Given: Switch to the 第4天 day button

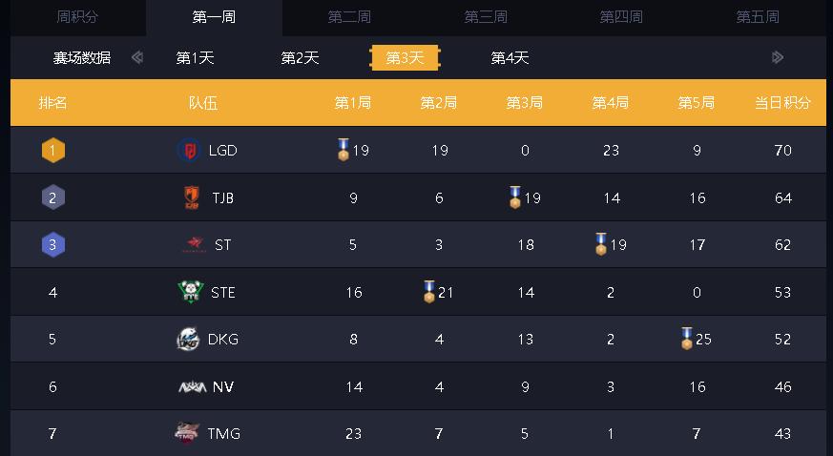Looking at the screenshot, I should pyautogui.click(x=510, y=58).
